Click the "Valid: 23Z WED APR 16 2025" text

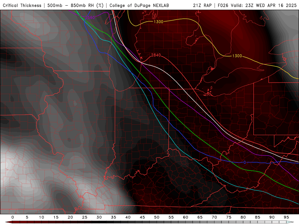[x=264, y=5]
